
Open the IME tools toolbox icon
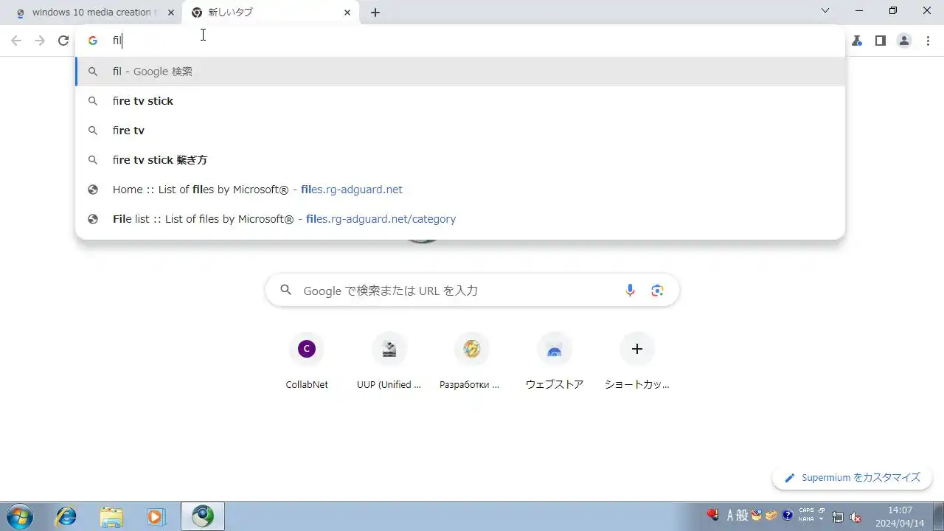[771, 516]
